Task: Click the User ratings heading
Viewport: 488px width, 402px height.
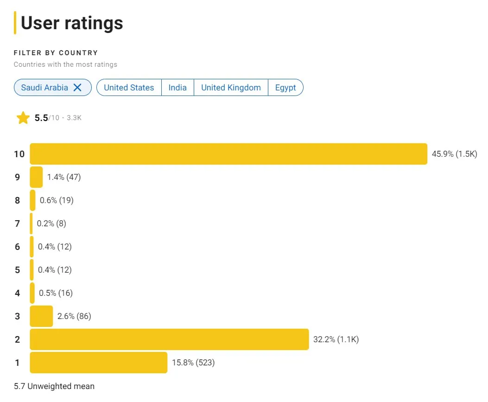Action: pyautogui.click(x=71, y=23)
